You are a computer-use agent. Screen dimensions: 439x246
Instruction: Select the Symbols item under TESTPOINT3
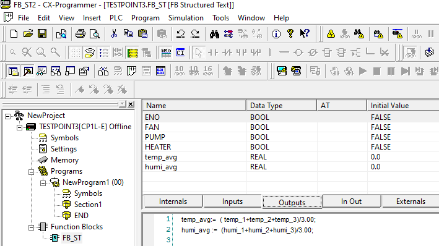tap(64, 138)
